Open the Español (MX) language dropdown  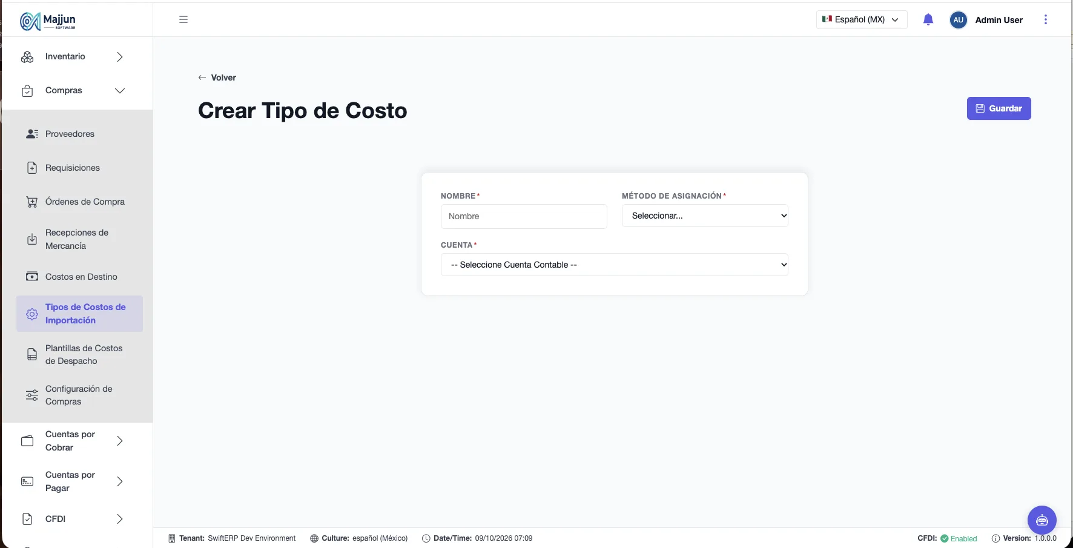point(861,19)
